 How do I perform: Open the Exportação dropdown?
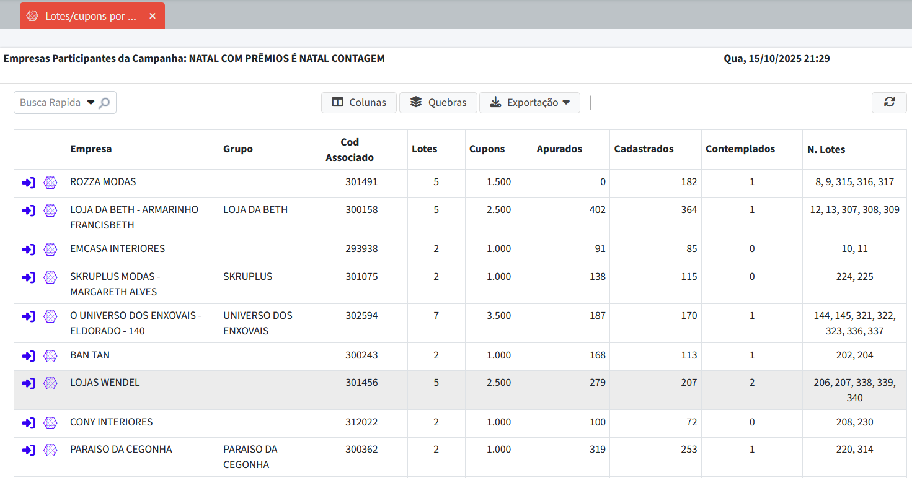pos(529,103)
